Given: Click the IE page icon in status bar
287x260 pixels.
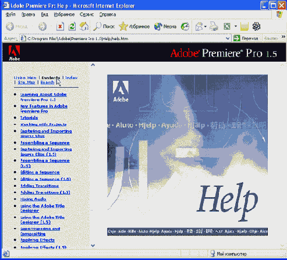Looking at the screenshot, I should point(6,254).
